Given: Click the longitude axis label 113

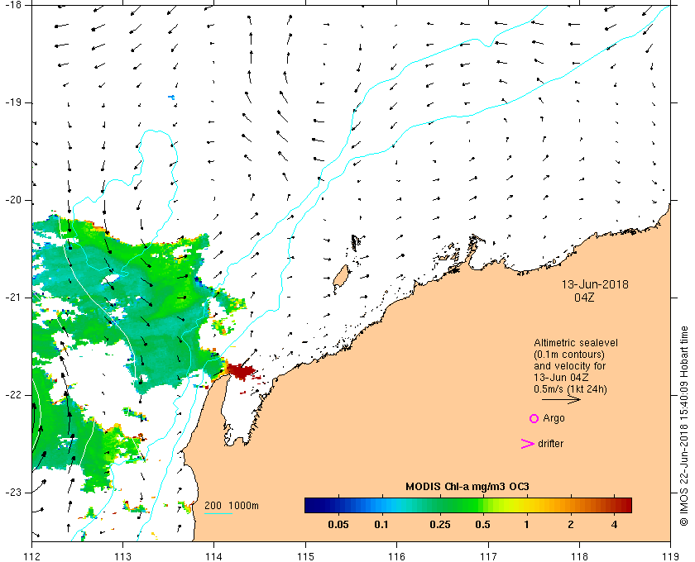Looking at the screenshot, I should (122, 556).
